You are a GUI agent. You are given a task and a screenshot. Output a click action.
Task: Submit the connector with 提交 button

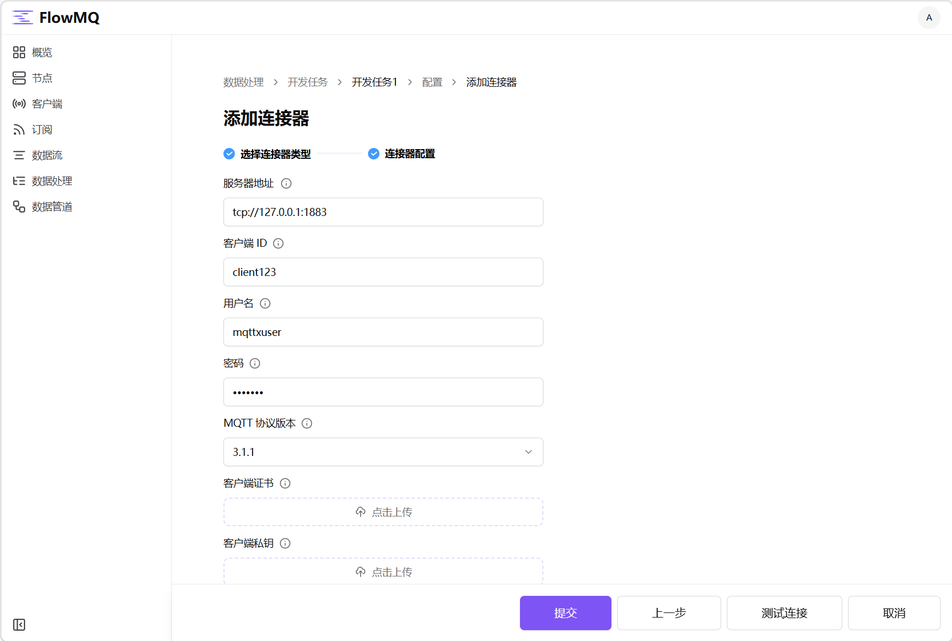[x=565, y=612]
